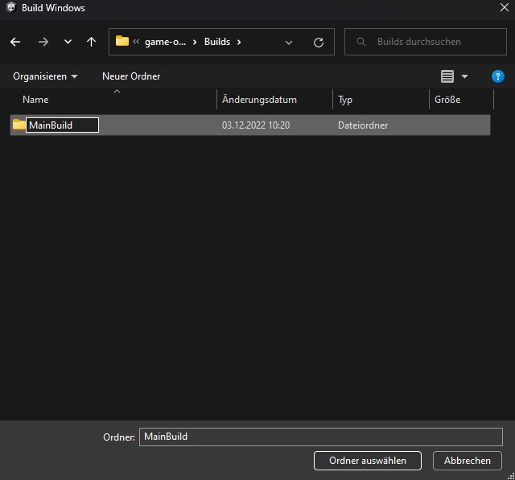Open the address bar history dropdown
The width and height of the screenshot is (515, 480).
point(289,43)
